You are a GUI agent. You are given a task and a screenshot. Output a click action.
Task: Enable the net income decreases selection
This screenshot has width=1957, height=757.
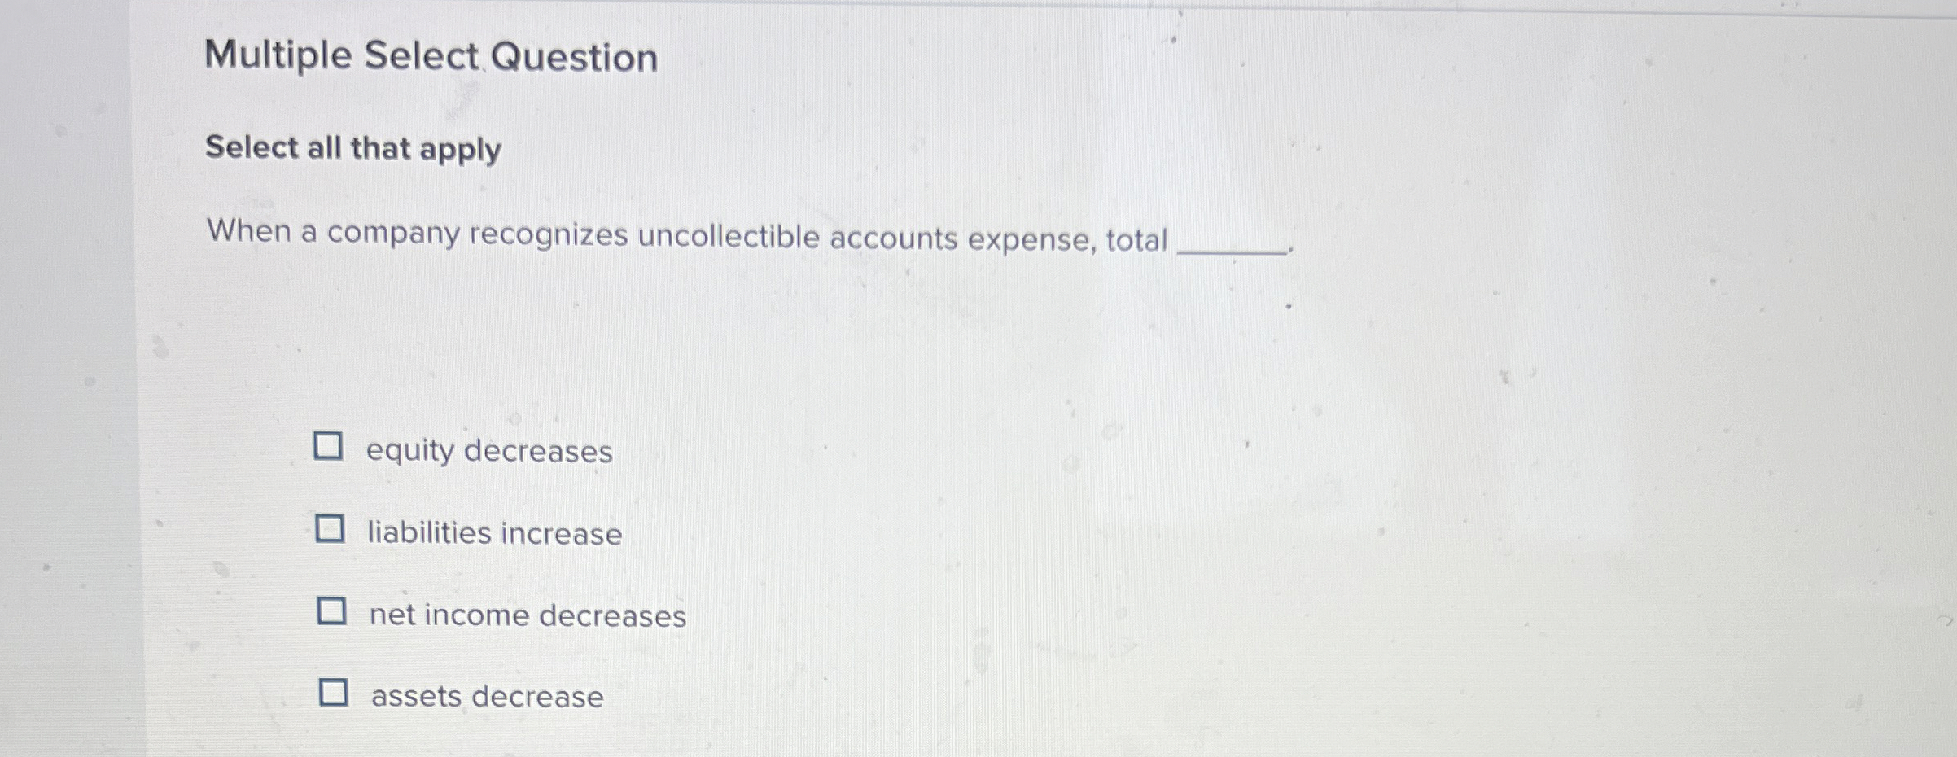click(x=334, y=610)
